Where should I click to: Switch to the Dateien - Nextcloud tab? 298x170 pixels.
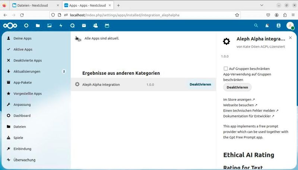[x=36, y=5]
